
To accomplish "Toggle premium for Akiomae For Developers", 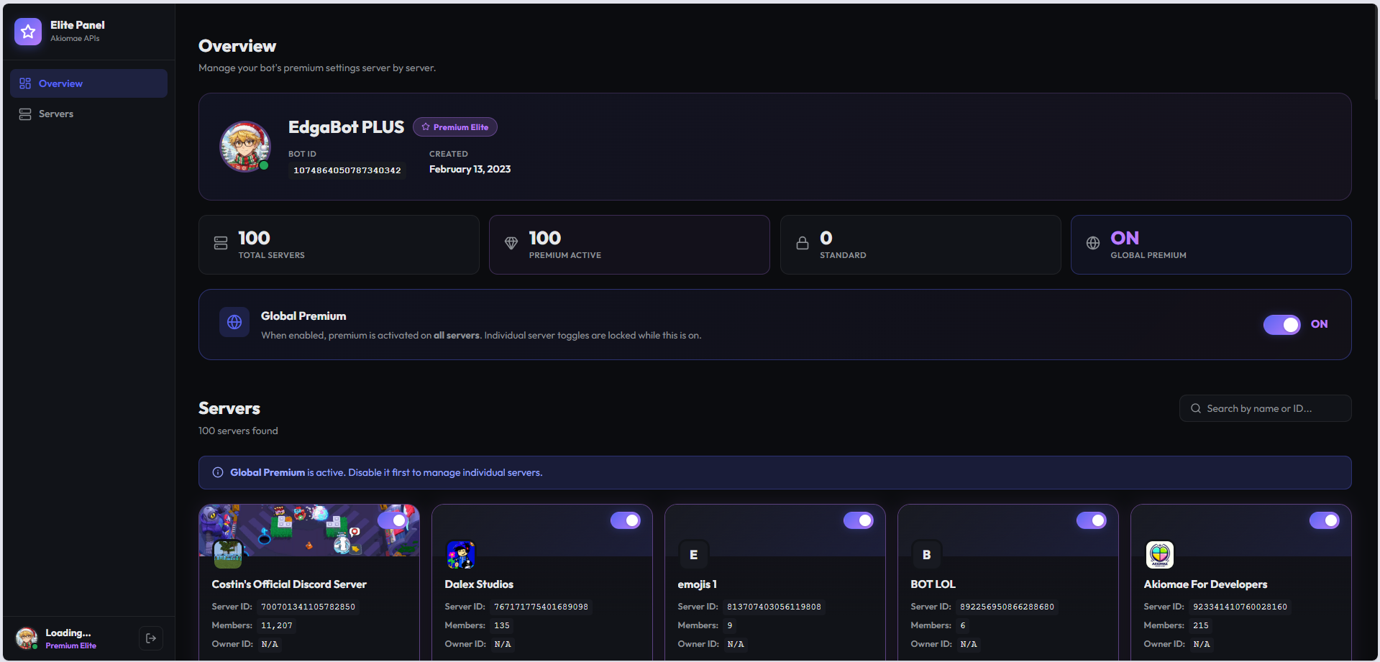I will pos(1325,520).
